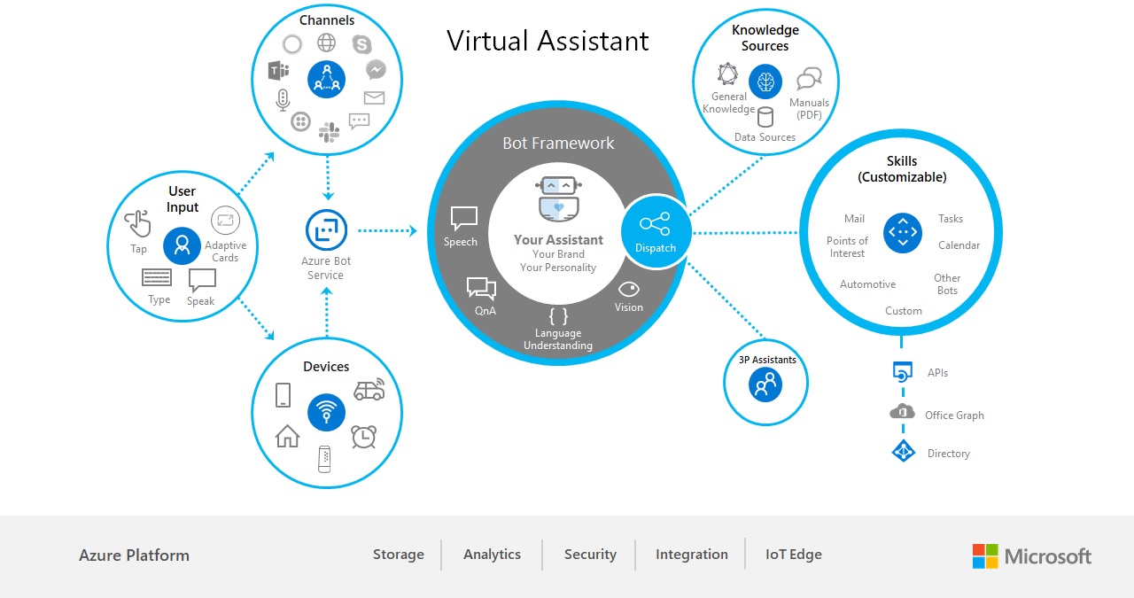Viewport: 1134px width, 598px height.
Task: Click the Messenger channel icon
Action: (376, 69)
